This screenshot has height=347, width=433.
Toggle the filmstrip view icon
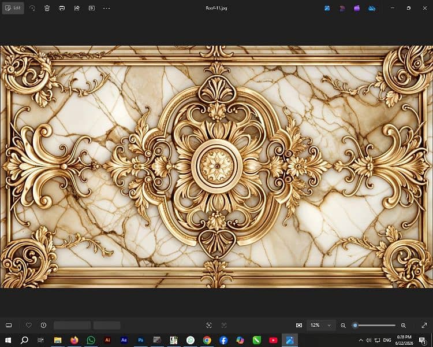(x=9, y=326)
